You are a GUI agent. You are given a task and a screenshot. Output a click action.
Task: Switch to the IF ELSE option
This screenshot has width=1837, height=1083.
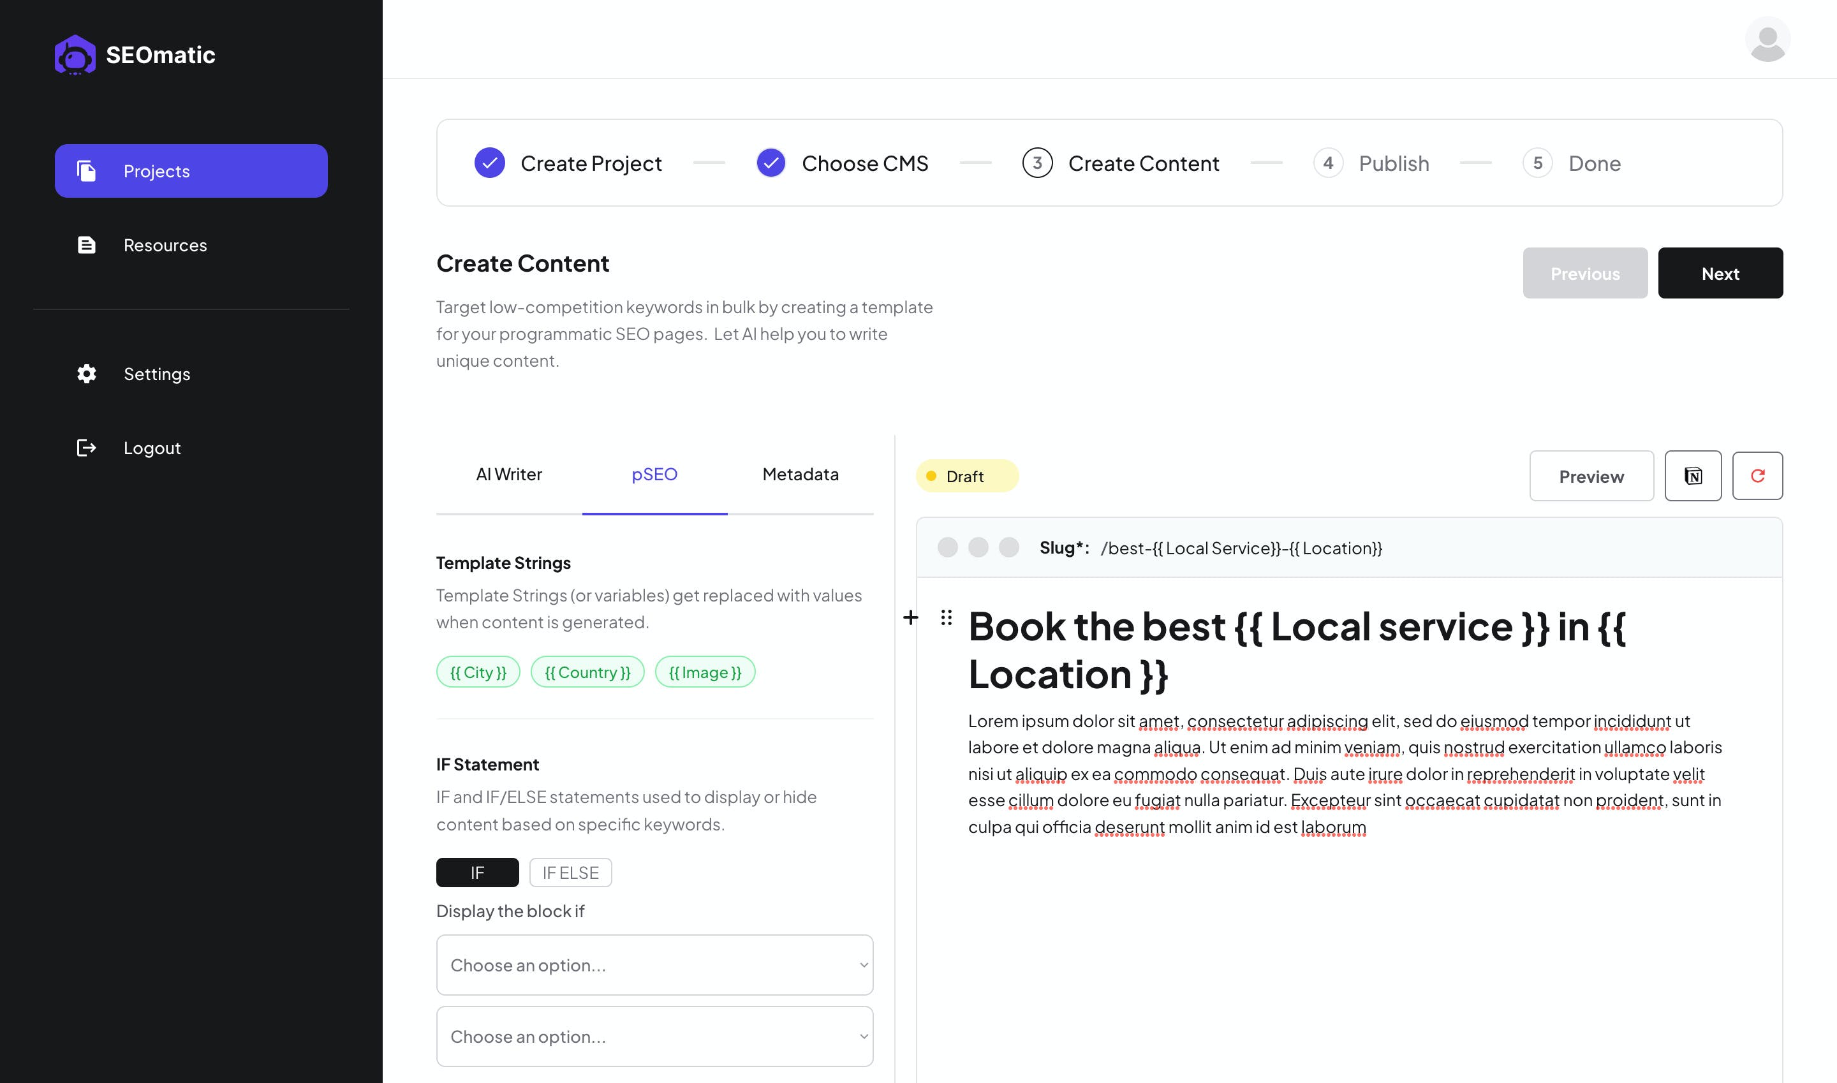point(570,872)
